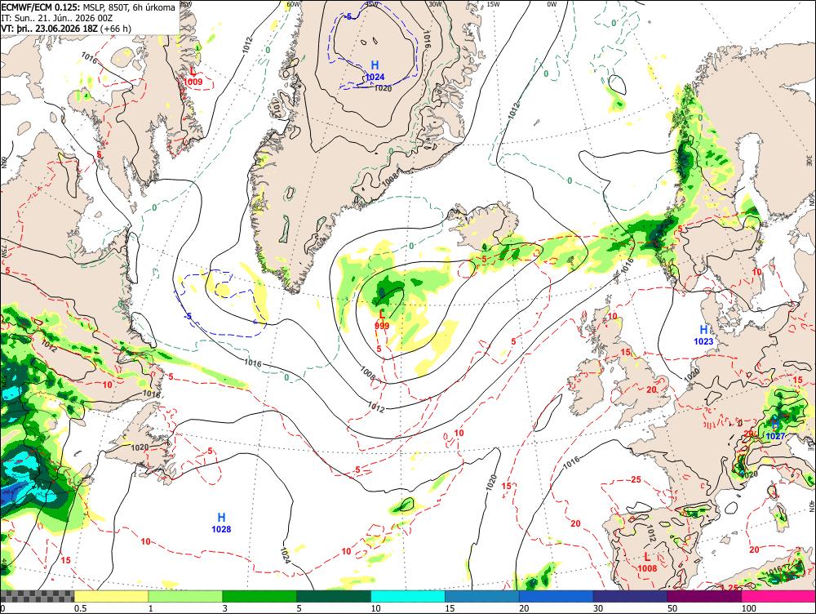The height and width of the screenshot is (614, 816).
Task: Click the 'L 1008' low over Spain
Action: click(647, 563)
